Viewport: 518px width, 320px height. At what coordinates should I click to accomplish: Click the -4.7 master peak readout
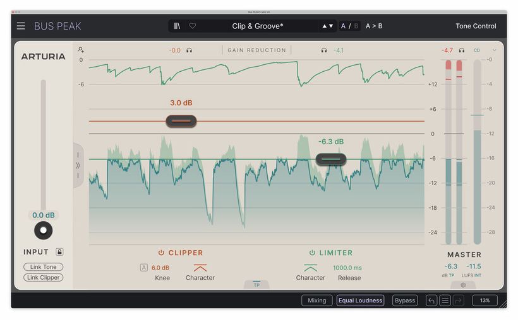click(x=447, y=50)
